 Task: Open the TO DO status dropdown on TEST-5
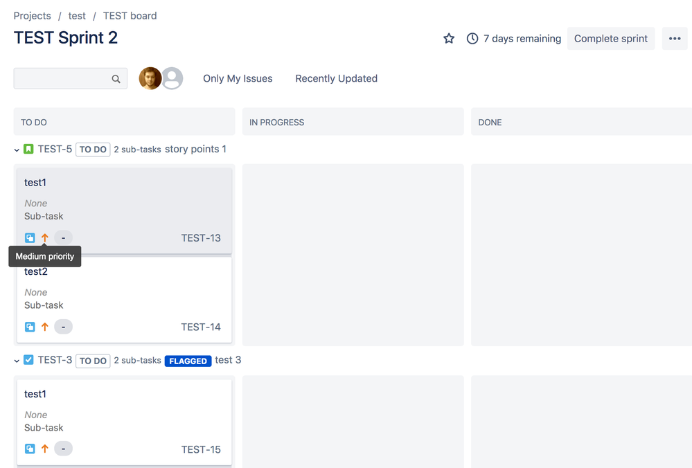pyautogui.click(x=92, y=149)
